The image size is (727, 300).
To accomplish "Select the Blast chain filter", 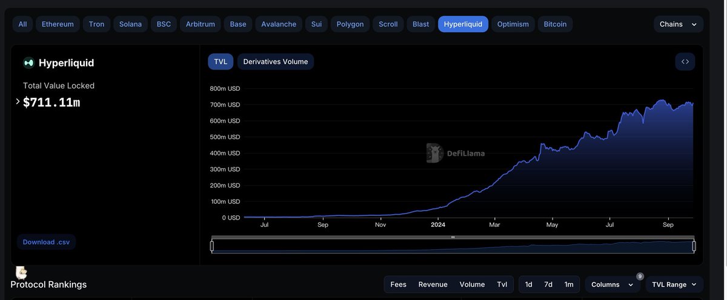I will (421, 24).
